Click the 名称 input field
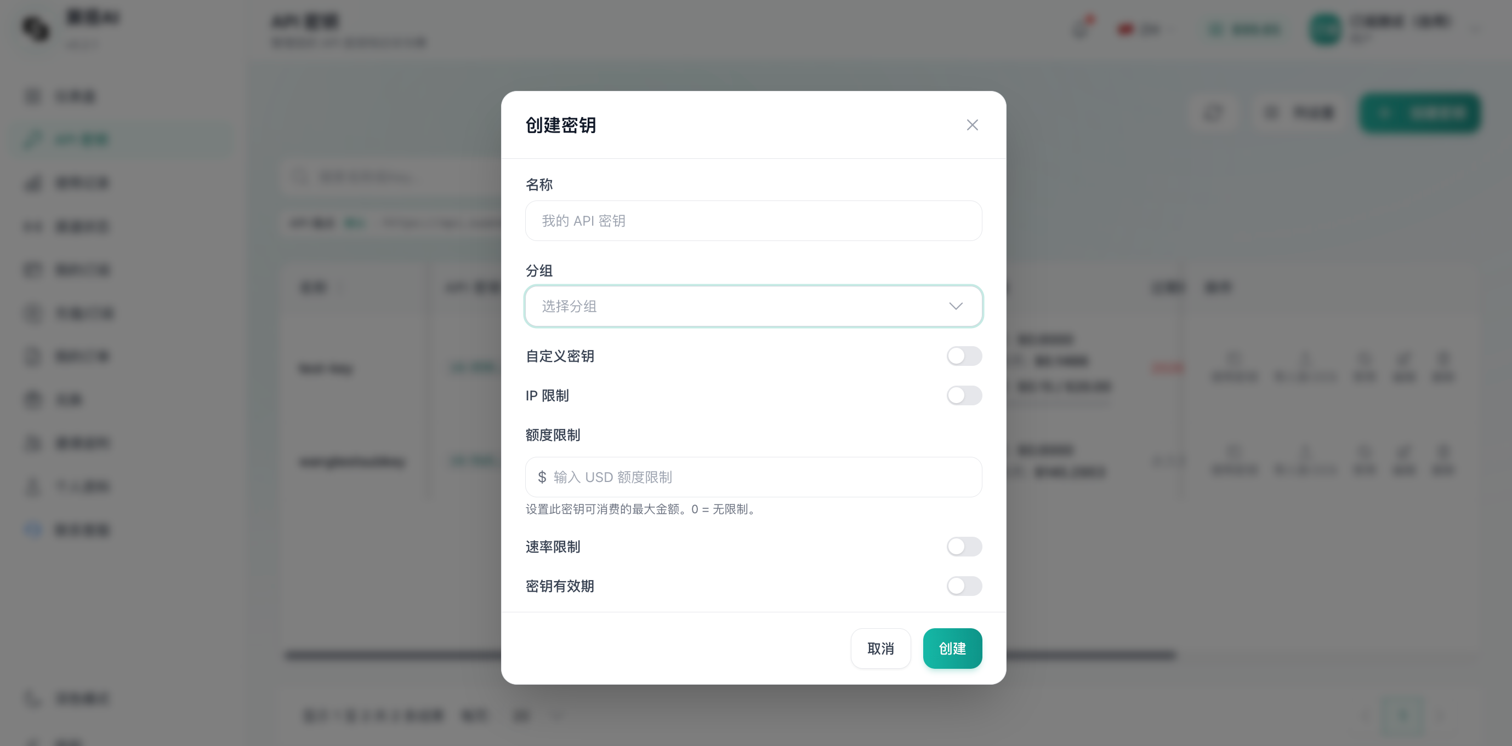Image resolution: width=1512 pixels, height=746 pixels. (x=753, y=221)
